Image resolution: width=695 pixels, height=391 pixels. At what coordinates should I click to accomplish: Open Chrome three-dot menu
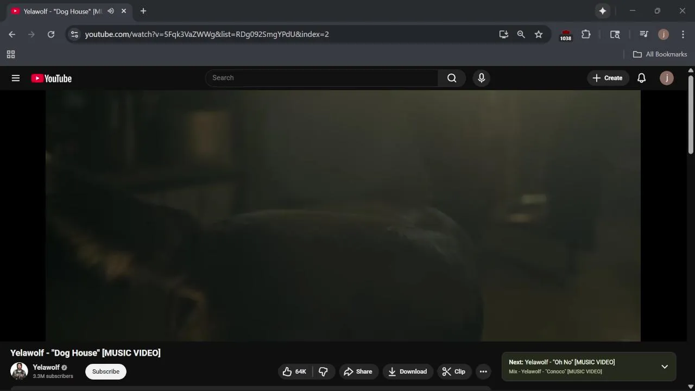tap(683, 34)
